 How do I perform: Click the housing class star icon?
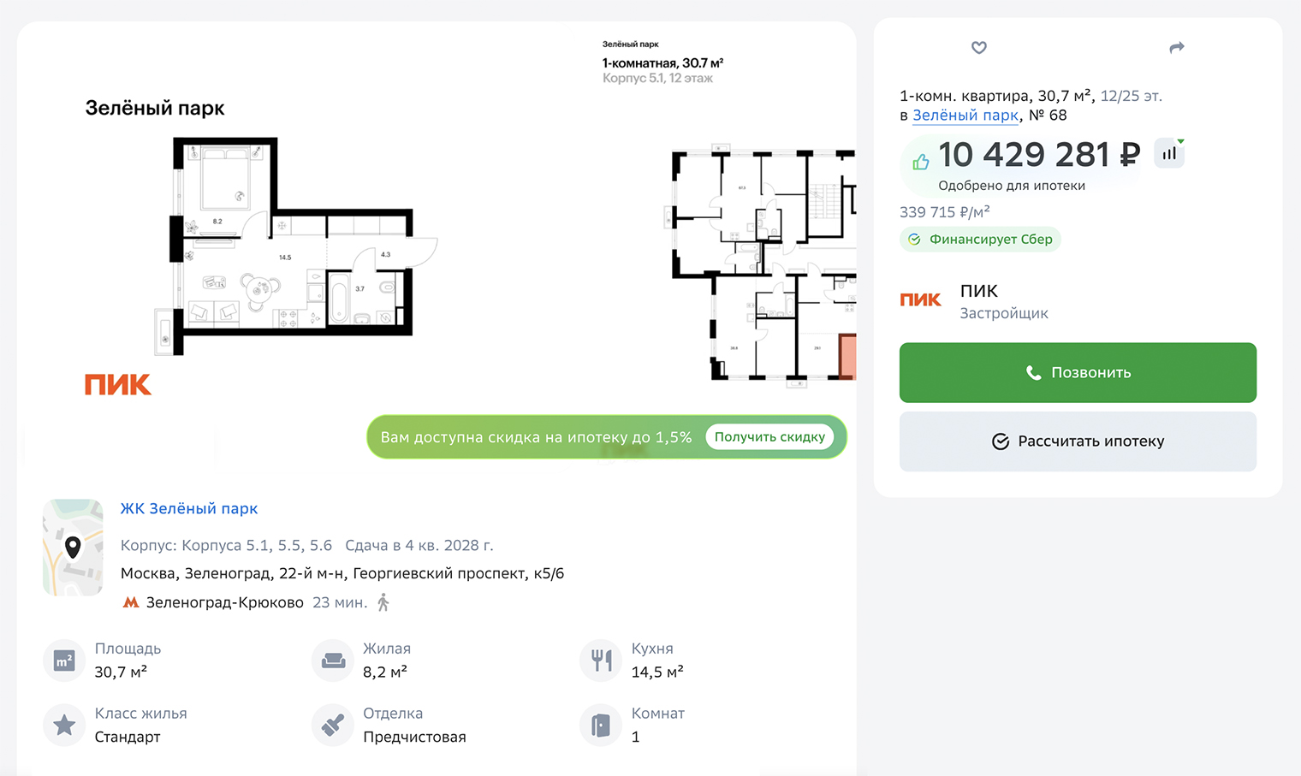coord(64,726)
